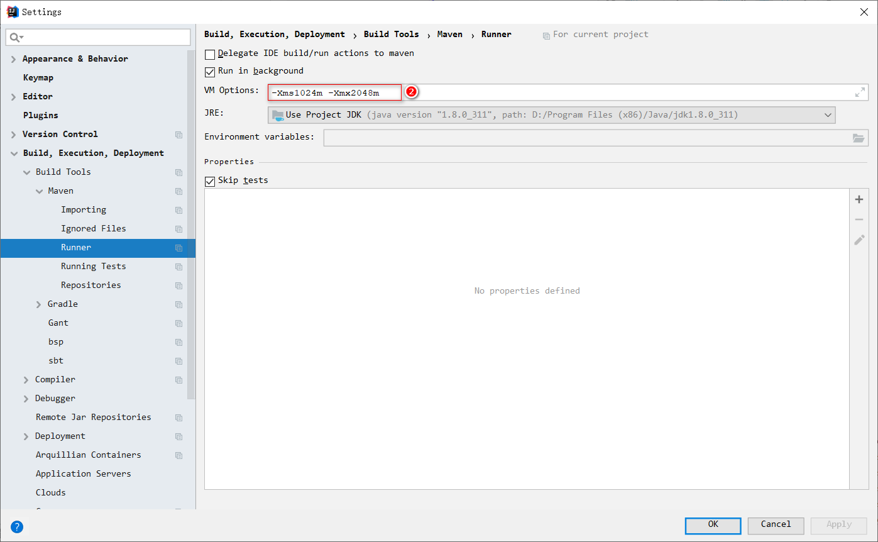Click the Cancel button
878x542 pixels.
[776, 525]
